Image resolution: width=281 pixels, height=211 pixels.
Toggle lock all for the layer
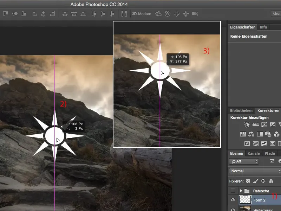(x=271, y=181)
